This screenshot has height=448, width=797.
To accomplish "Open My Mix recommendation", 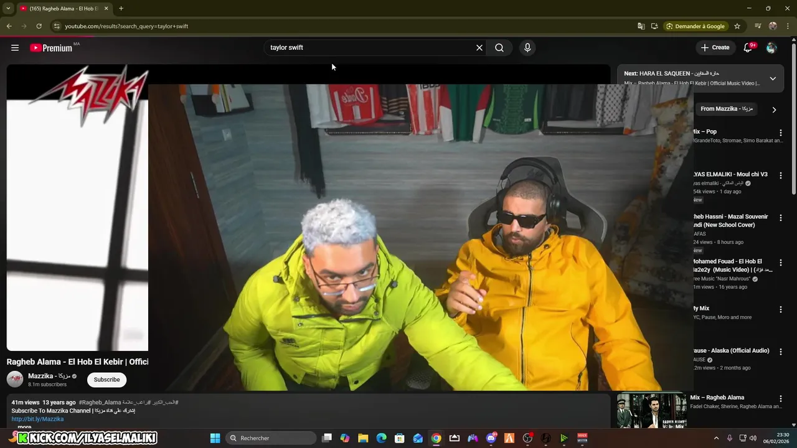I will 701,308.
